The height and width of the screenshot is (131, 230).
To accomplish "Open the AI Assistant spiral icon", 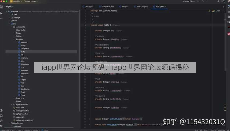I will click(x=229, y=12).
